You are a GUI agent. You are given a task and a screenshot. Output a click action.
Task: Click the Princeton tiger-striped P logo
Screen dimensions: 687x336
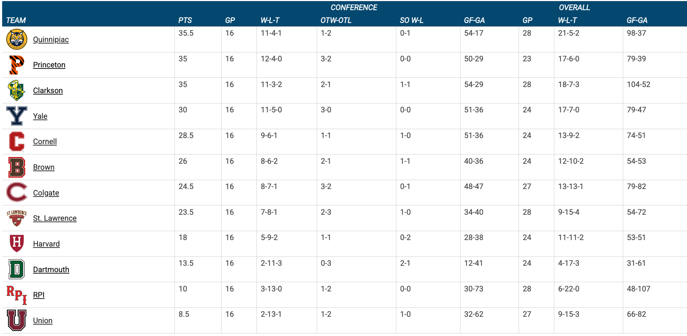[17, 65]
